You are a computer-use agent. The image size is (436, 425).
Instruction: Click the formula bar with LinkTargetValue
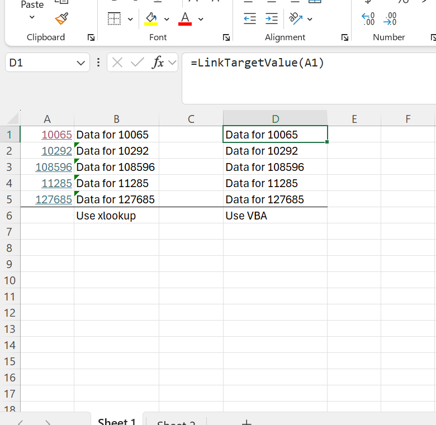pyautogui.click(x=309, y=79)
